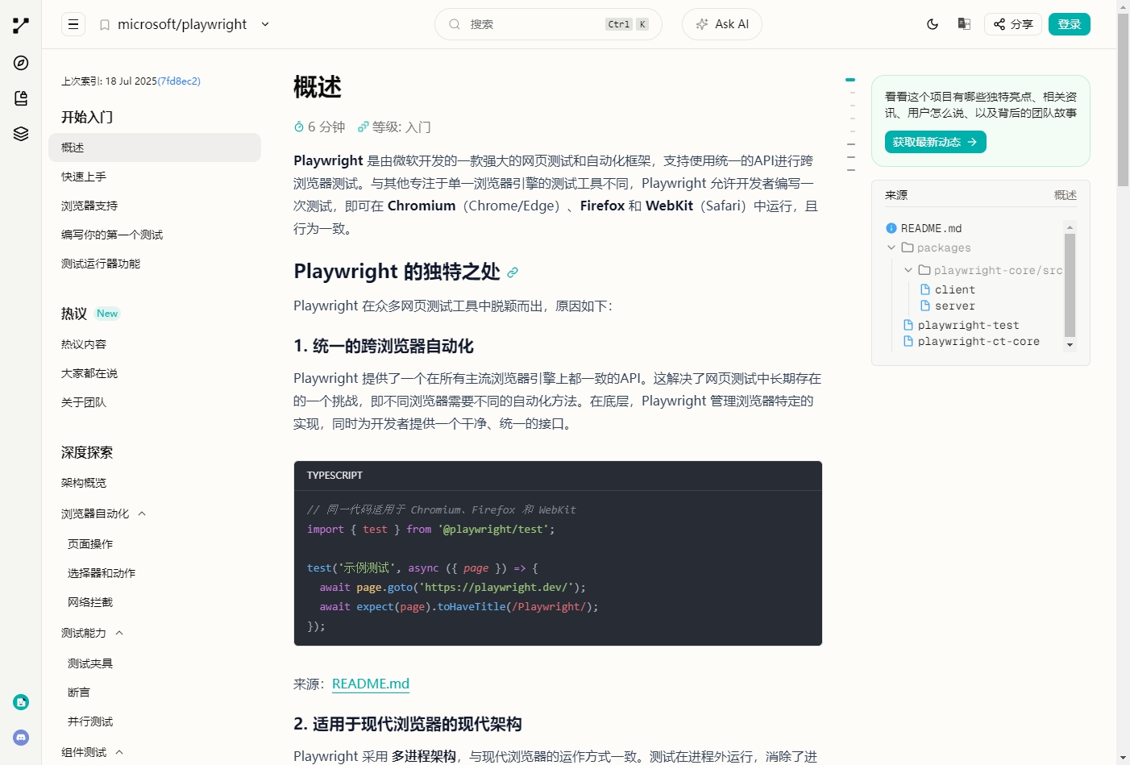Click the 登录 login button
Image resolution: width=1130 pixels, height=765 pixels.
point(1069,24)
